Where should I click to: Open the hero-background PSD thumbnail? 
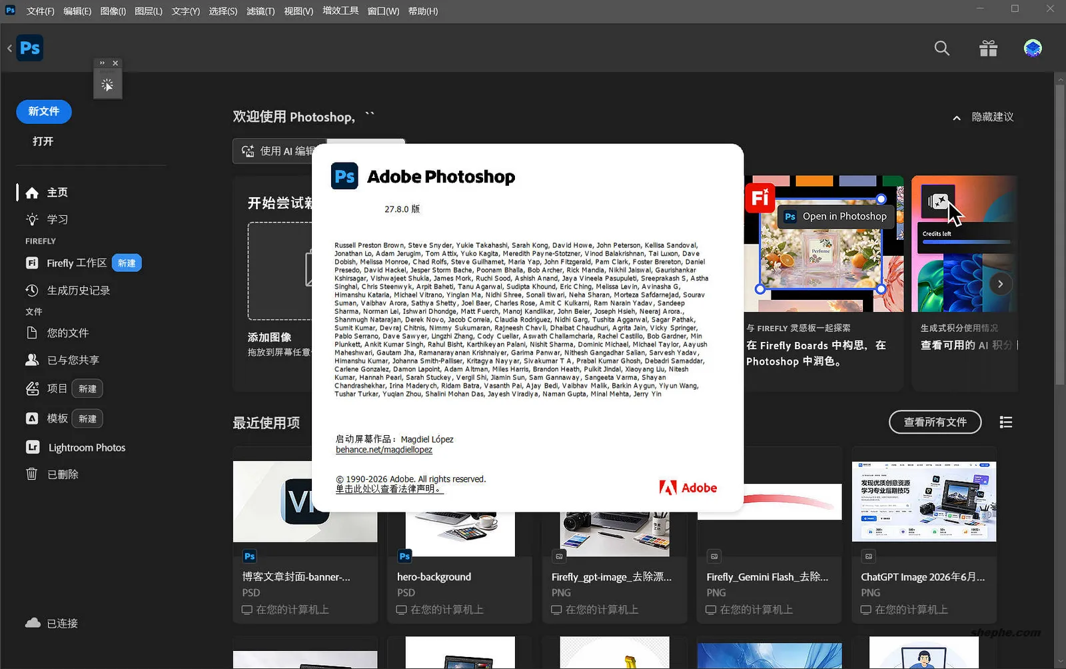(460, 534)
